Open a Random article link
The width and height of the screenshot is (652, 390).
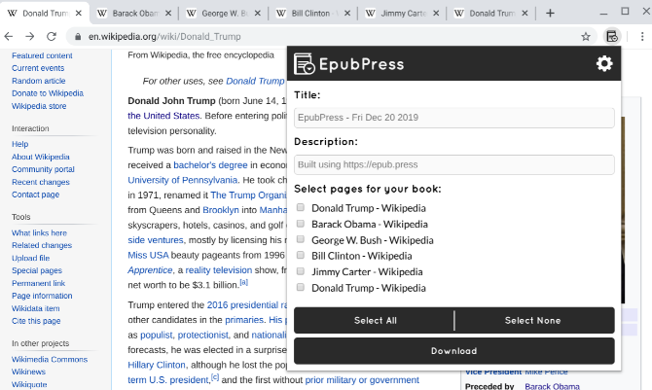point(38,81)
